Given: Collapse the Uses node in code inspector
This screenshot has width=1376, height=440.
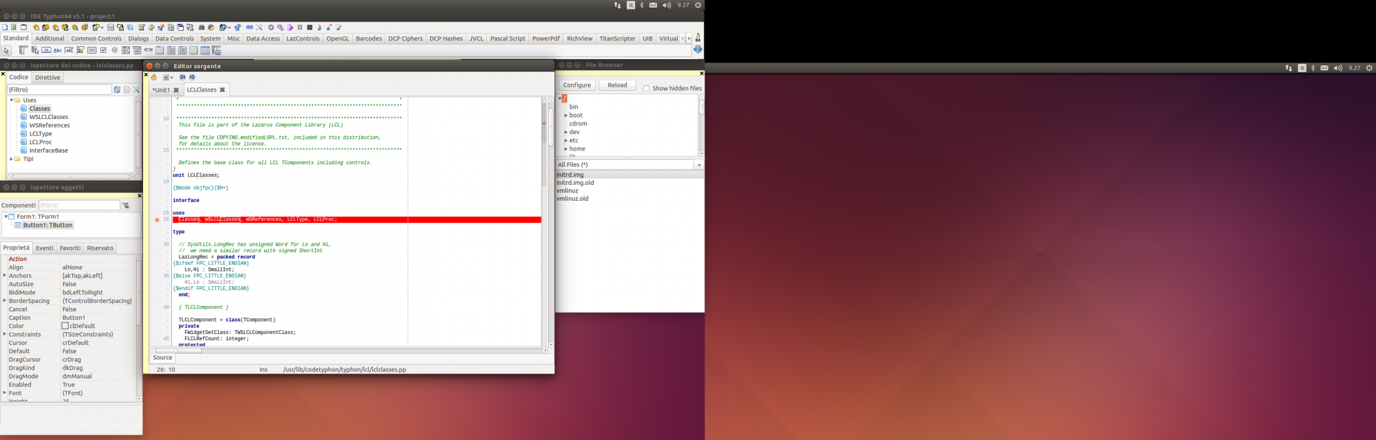Looking at the screenshot, I should (x=11, y=100).
